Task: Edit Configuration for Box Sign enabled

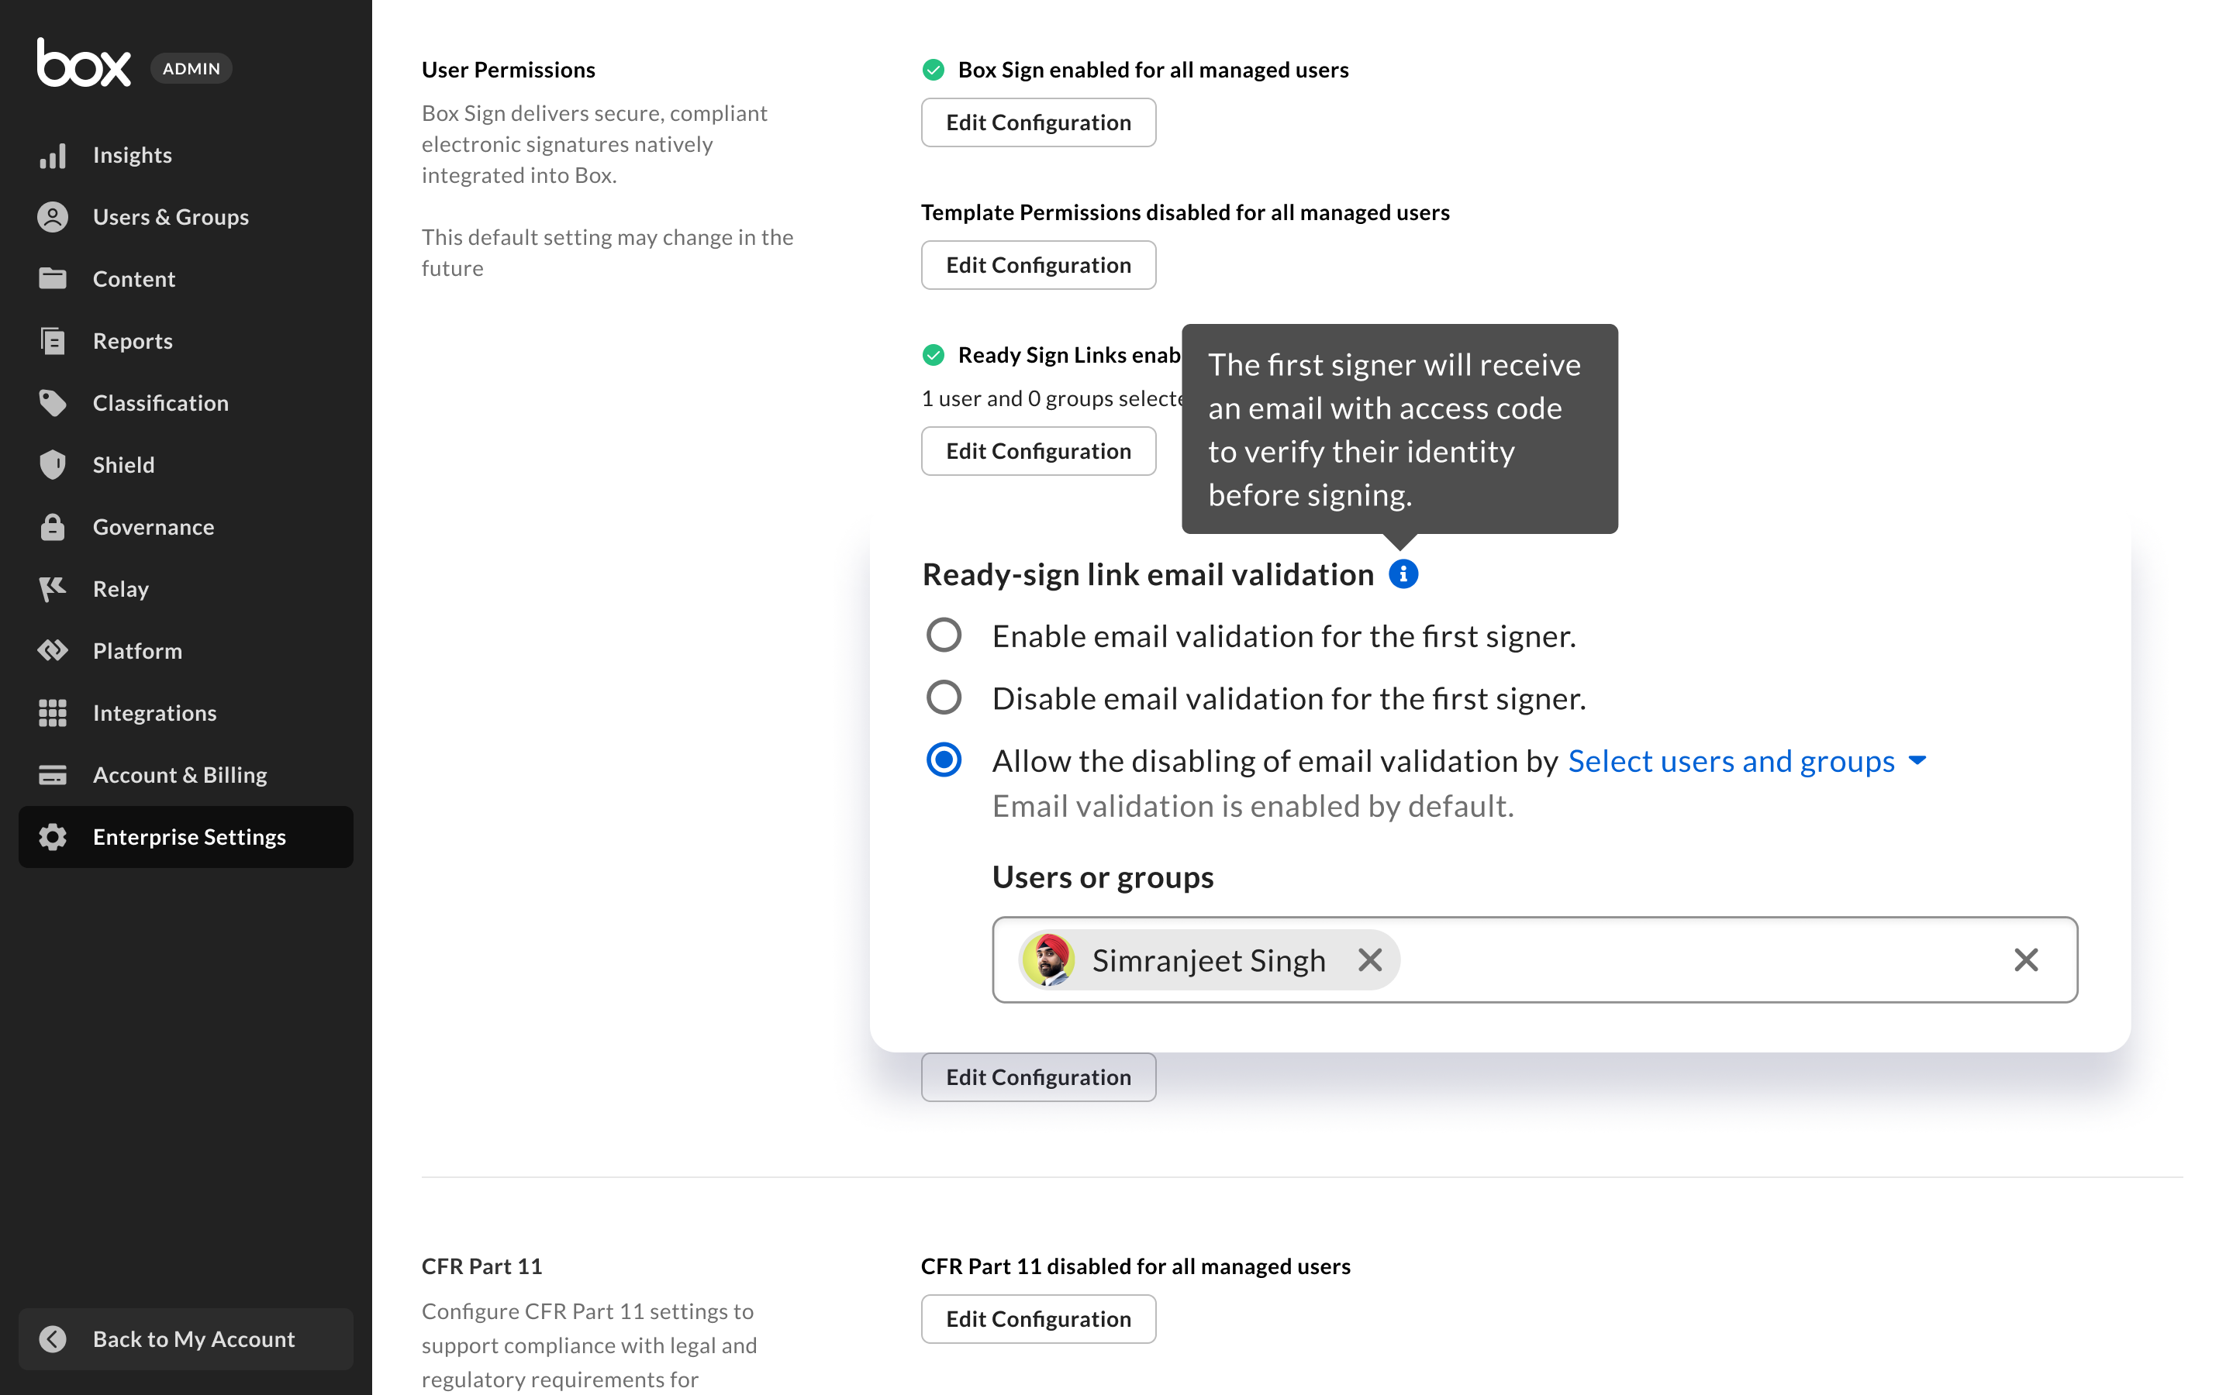Action: tap(1038, 122)
